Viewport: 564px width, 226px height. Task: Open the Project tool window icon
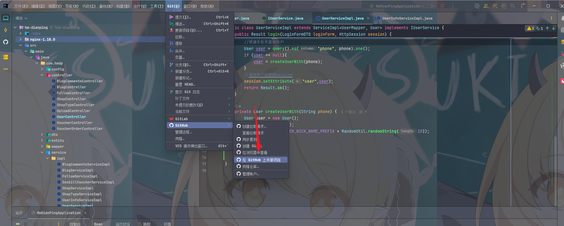coord(6,18)
